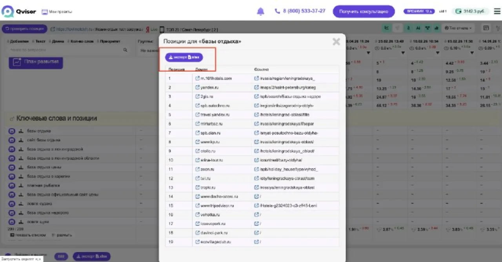Open URL icon for losevopark.ru row

pos(256,224)
